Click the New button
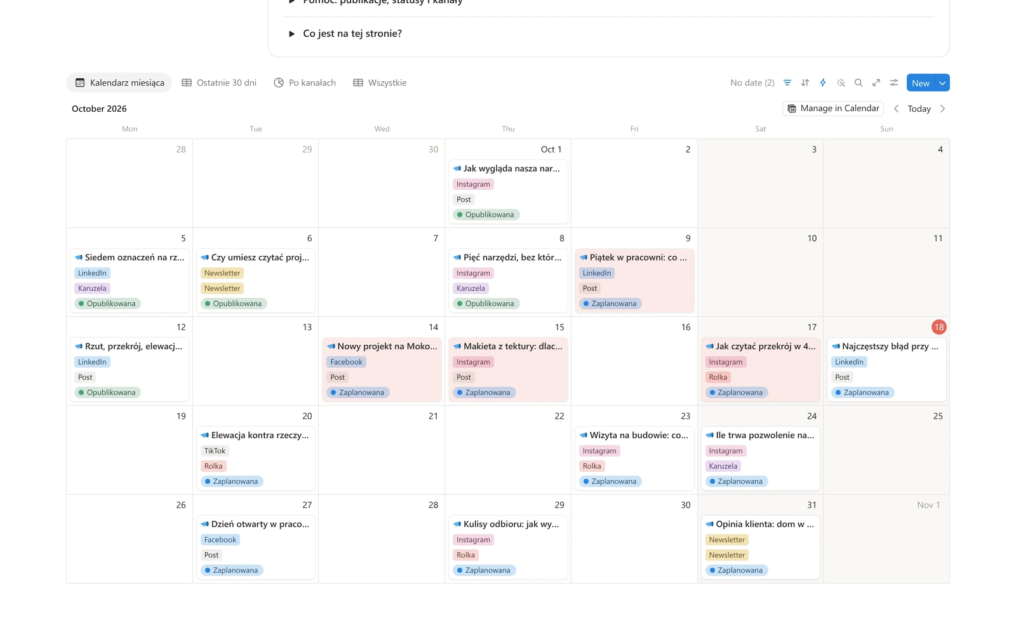 921,83
